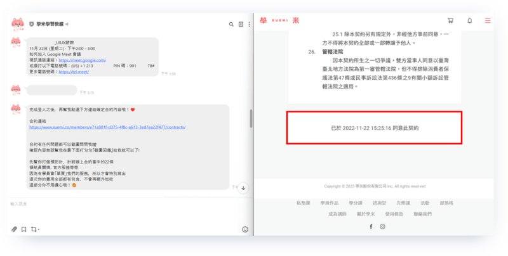Expand the red hamburger menu
The height and width of the screenshot is (256, 508).
click(488, 20)
